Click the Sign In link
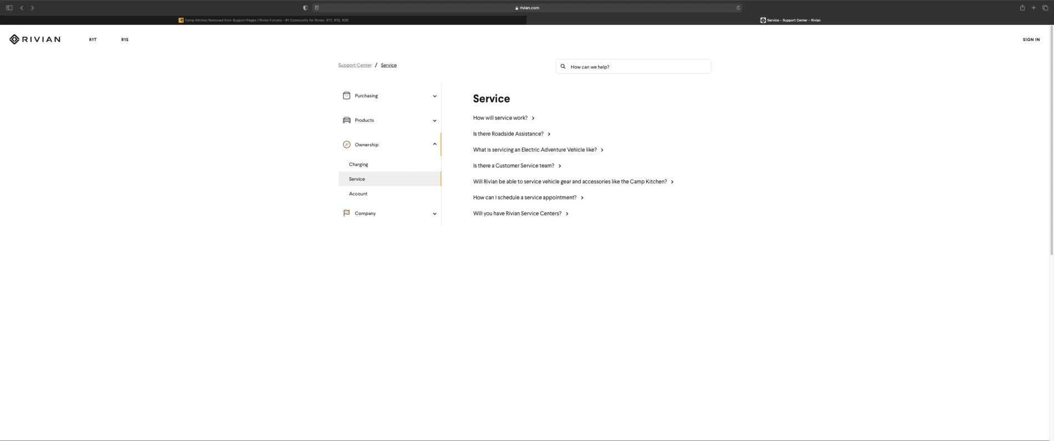 (x=1031, y=40)
